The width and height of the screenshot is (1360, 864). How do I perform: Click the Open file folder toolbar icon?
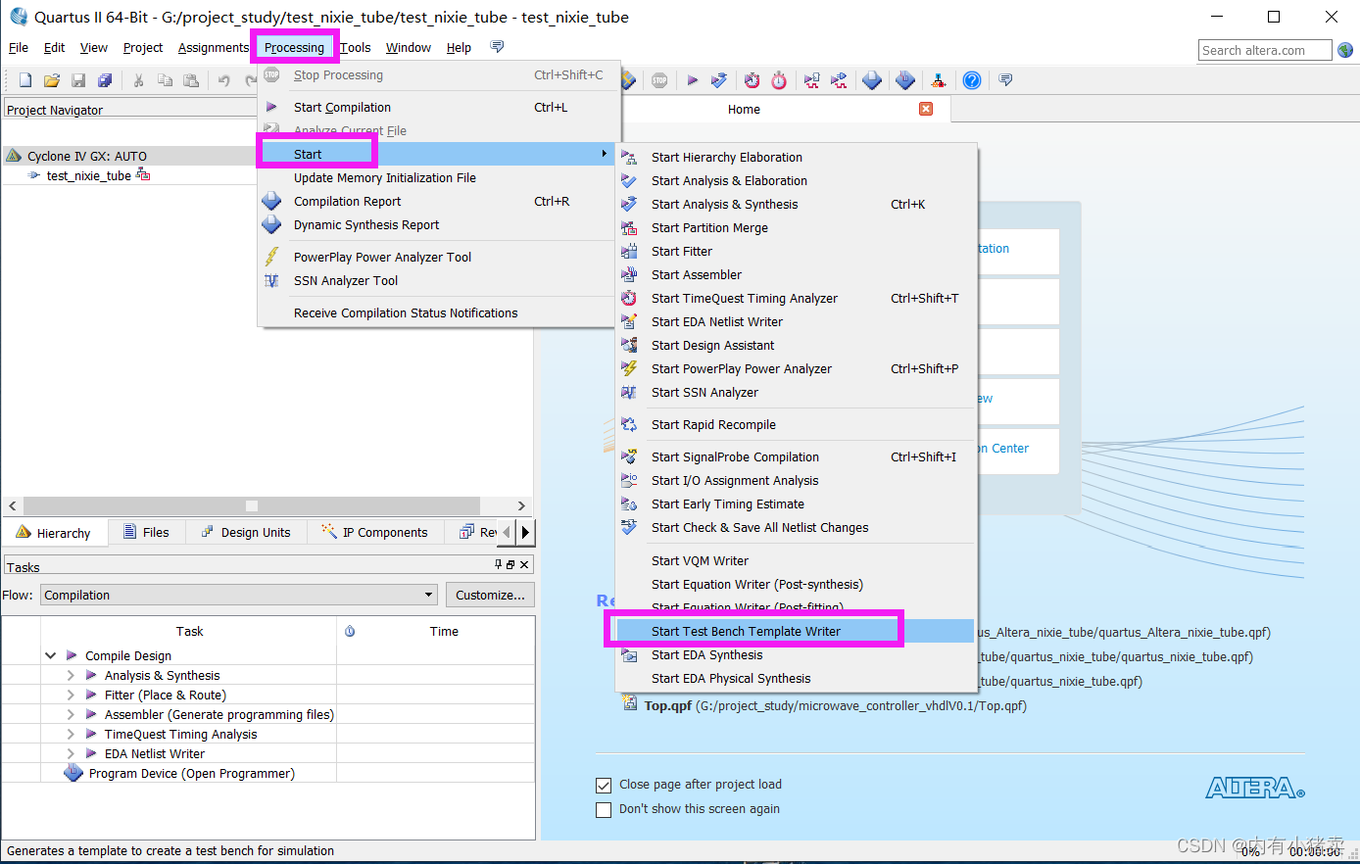pos(52,80)
